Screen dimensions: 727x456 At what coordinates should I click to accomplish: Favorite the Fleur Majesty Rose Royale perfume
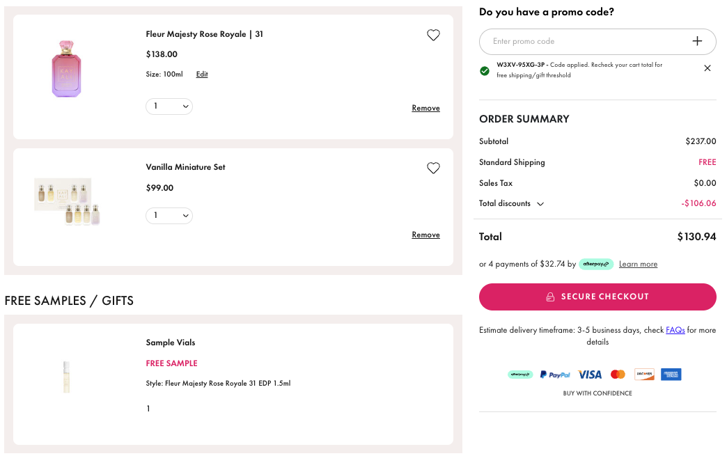[x=433, y=36]
